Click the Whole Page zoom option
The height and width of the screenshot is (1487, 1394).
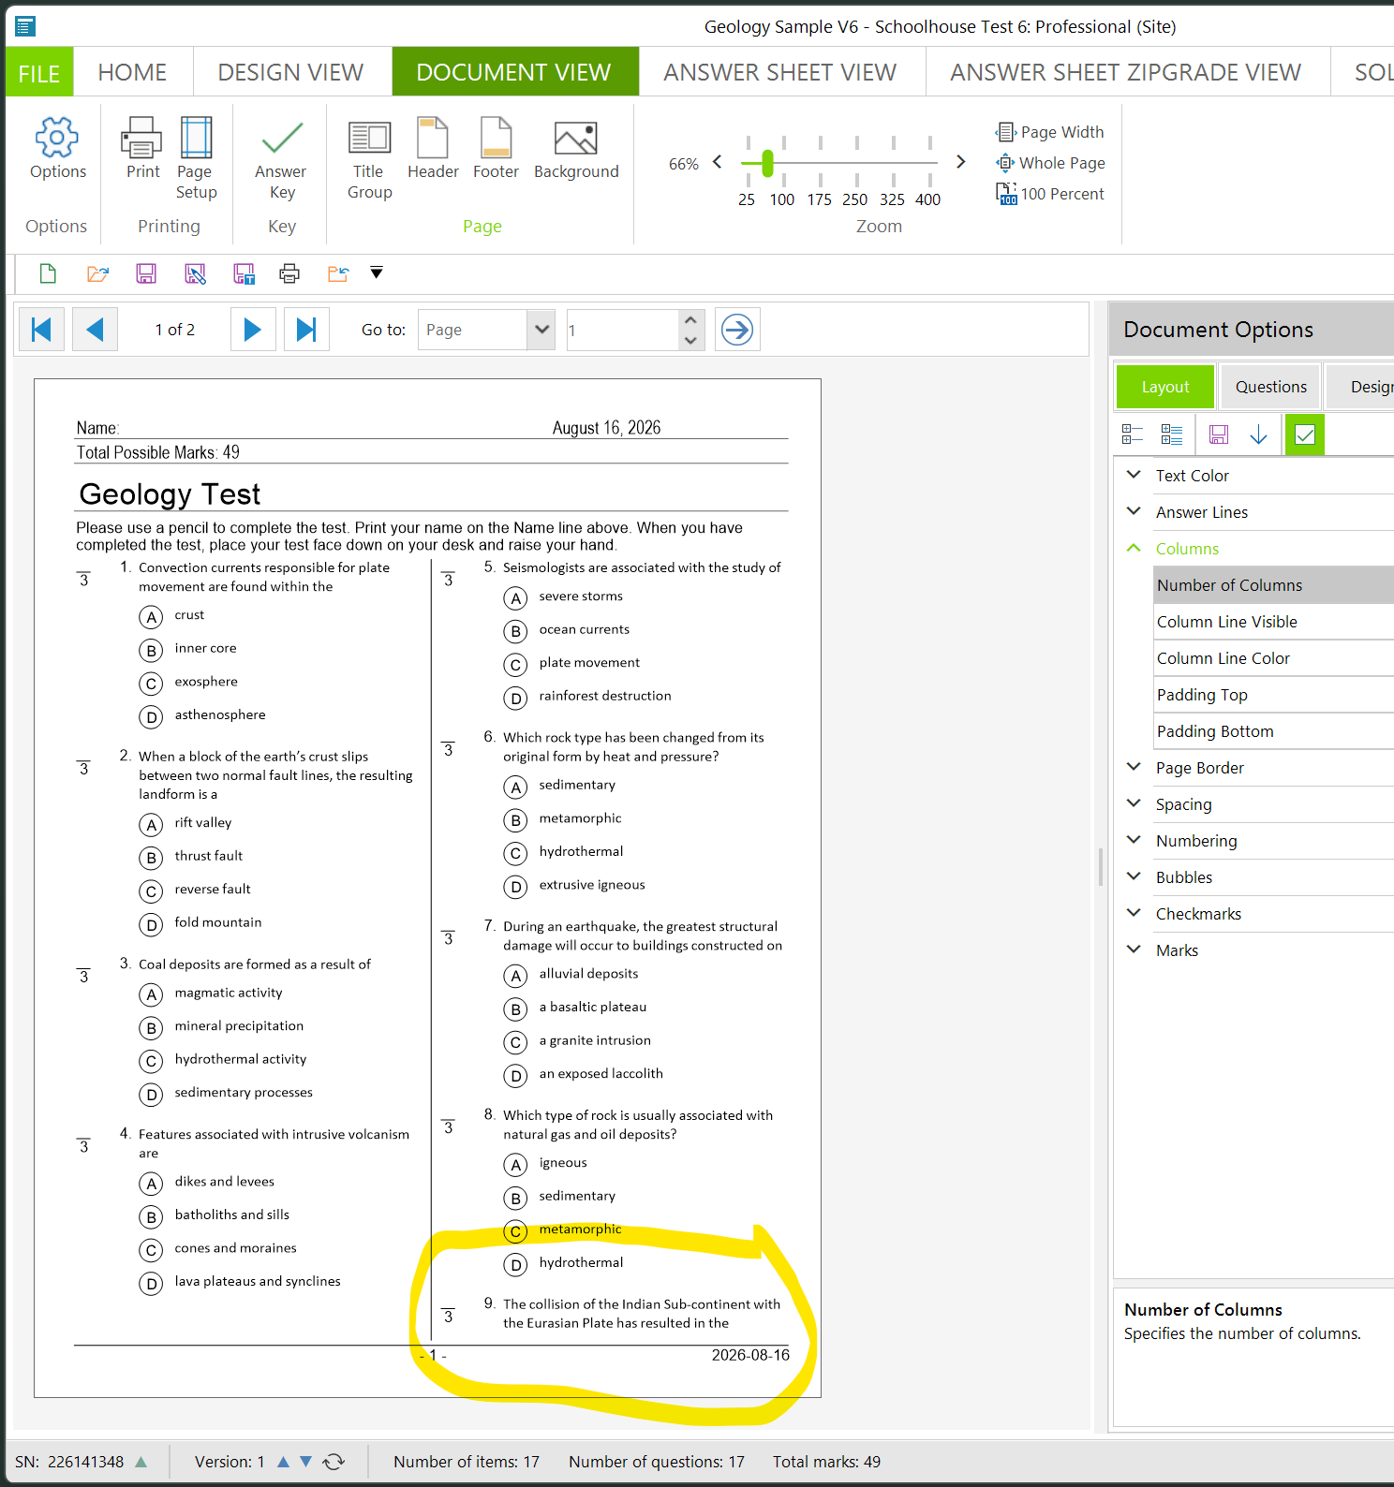pyautogui.click(x=1050, y=163)
